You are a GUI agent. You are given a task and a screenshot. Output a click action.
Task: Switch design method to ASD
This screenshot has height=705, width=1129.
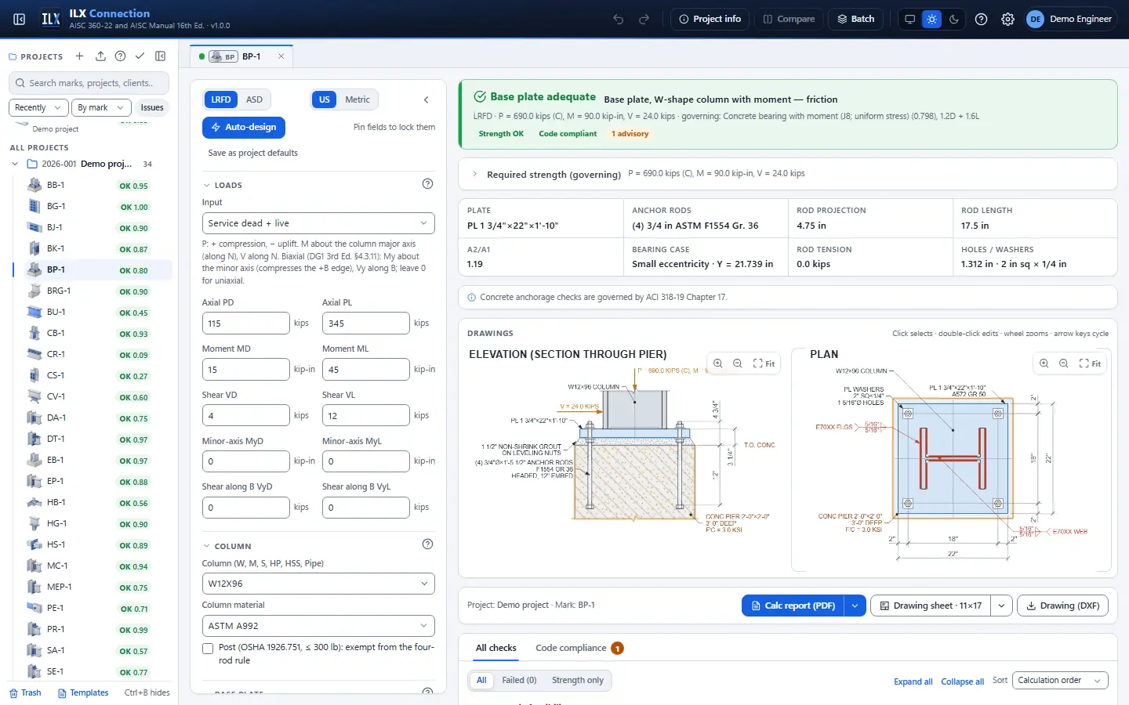tap(254, 99)
